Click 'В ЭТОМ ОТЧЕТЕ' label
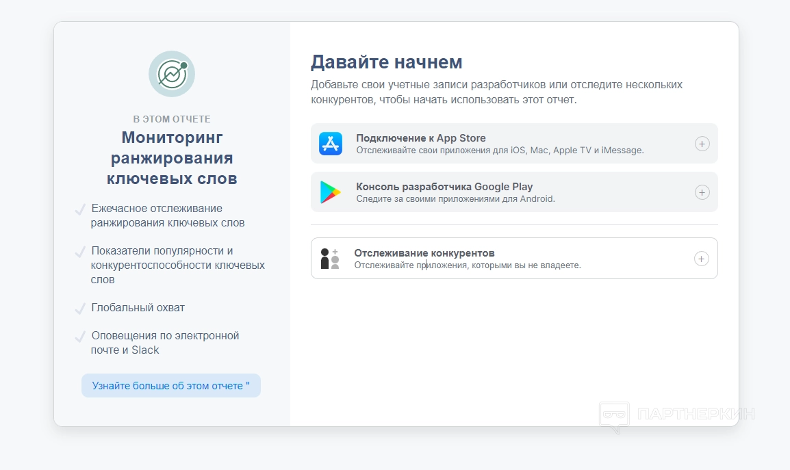 point(172,119)
